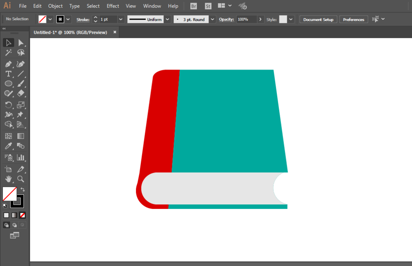Switch to the Zoom tool

pos(21,179)
